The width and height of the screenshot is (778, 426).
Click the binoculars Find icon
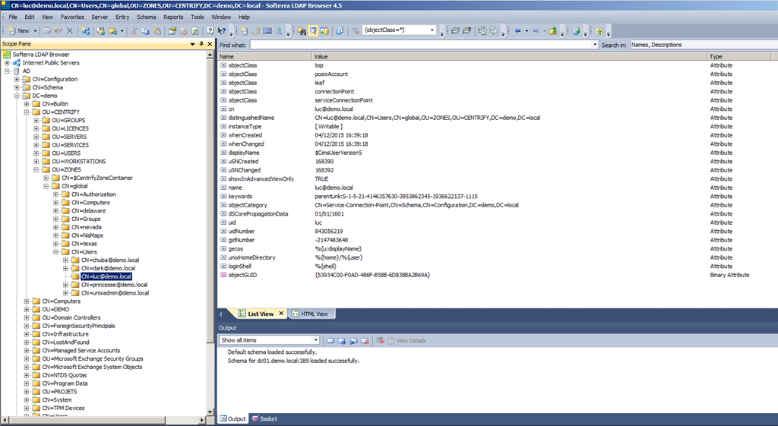[302, 30]
